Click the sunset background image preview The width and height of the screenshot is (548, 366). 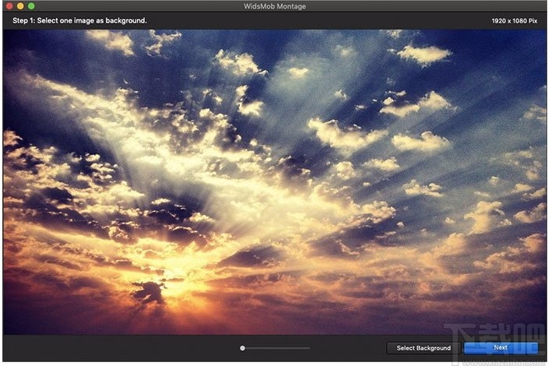point(274,181)
